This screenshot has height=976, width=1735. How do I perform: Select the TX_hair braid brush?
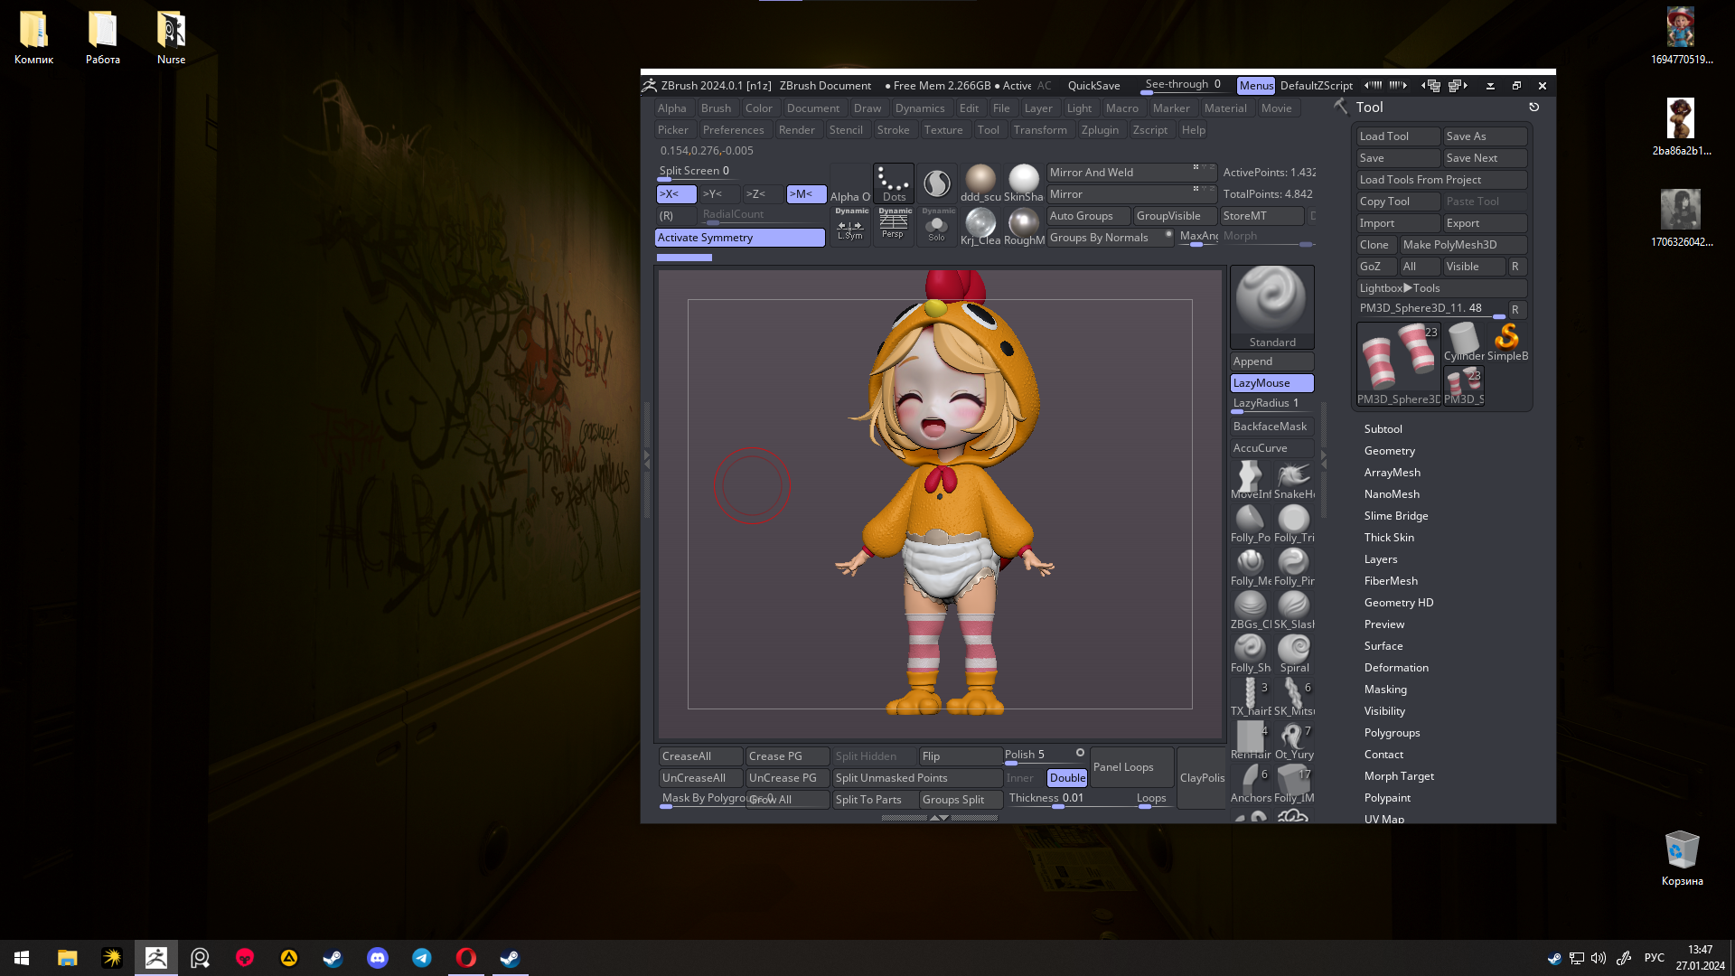coord(1250,696)
